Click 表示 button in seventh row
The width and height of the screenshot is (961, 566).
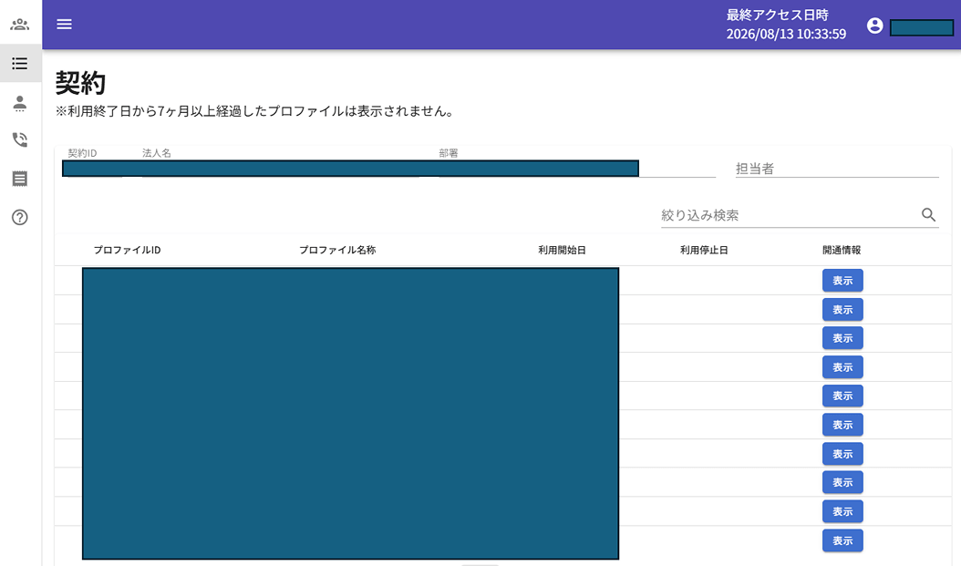pyautogui.click(x=842, y=454)
